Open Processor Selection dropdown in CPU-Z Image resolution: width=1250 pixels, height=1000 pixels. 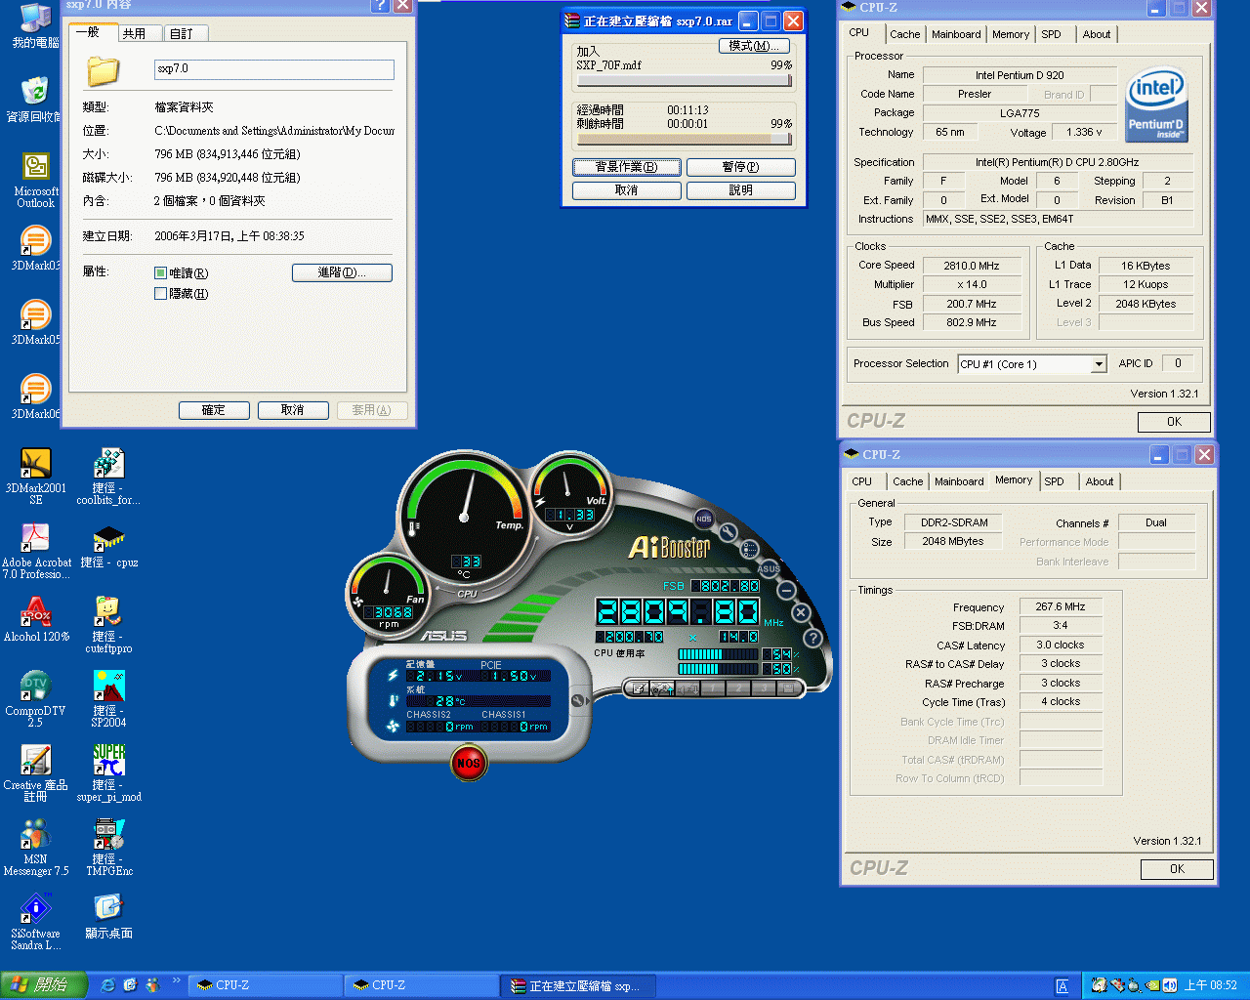click(1099, 364)
